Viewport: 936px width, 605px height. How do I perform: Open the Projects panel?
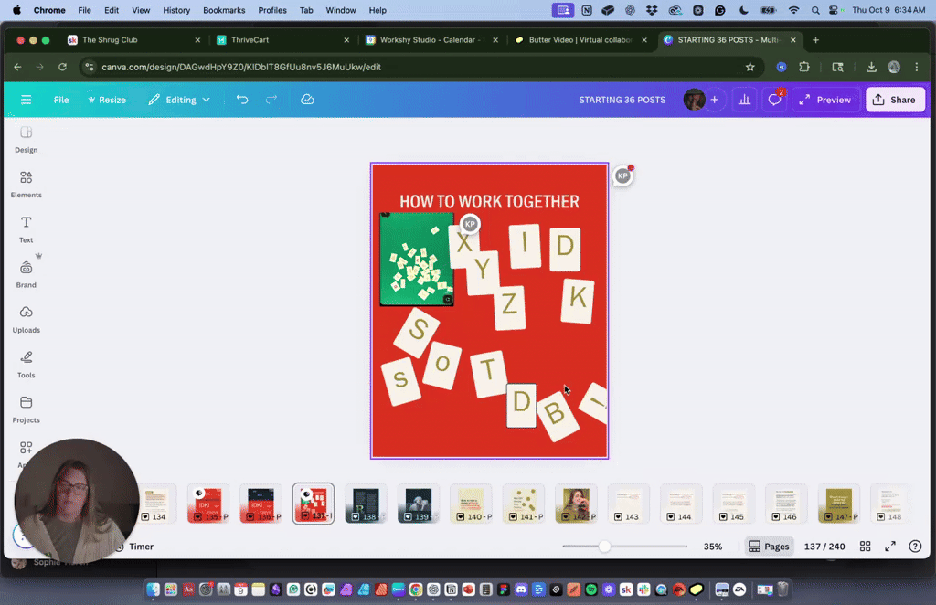[26, 410]
